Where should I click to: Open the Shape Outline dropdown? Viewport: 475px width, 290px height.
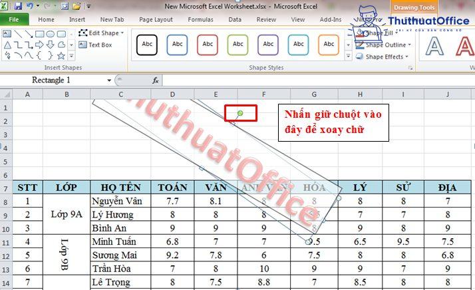point(383,45)
